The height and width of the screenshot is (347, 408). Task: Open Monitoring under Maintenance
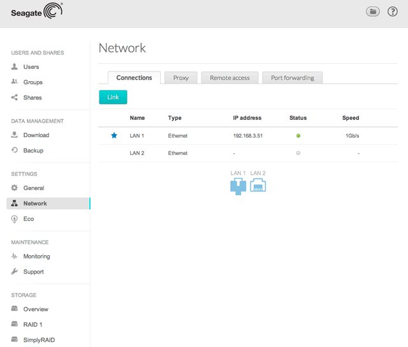tap(36, 256)
